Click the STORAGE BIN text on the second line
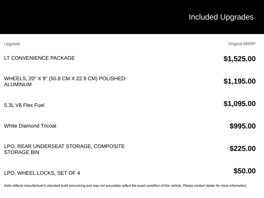The width and height of the screenshot is (264, 198). (22, 152)
